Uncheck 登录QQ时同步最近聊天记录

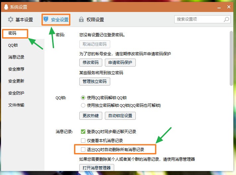[83, 131]
